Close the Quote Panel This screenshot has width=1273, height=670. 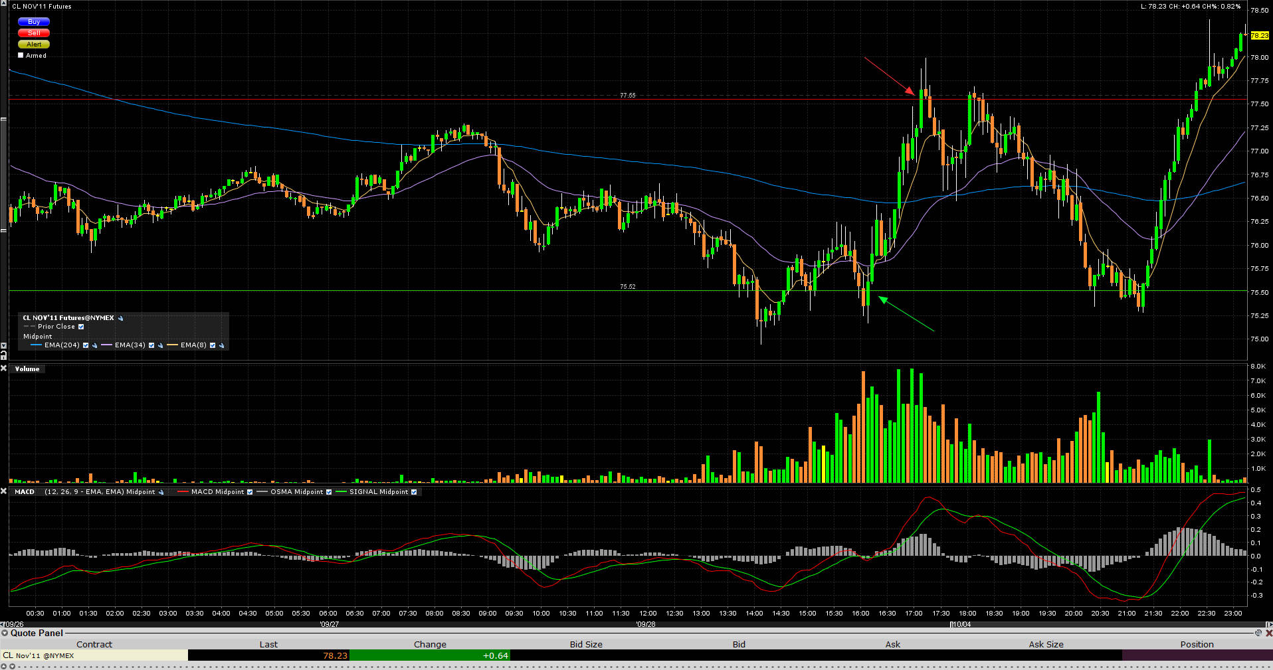(1268, 633)
